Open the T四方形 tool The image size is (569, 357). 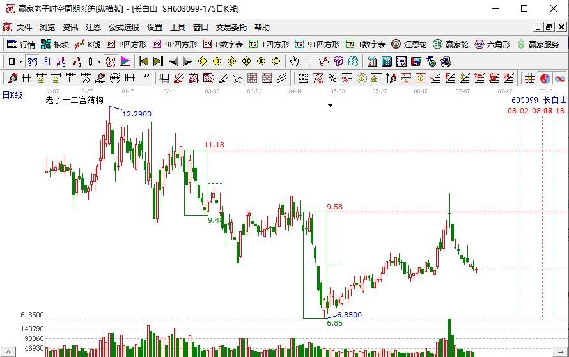(269, 44)
